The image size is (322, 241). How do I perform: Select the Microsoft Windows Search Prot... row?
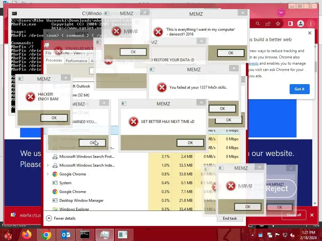[x=142, y=157]
